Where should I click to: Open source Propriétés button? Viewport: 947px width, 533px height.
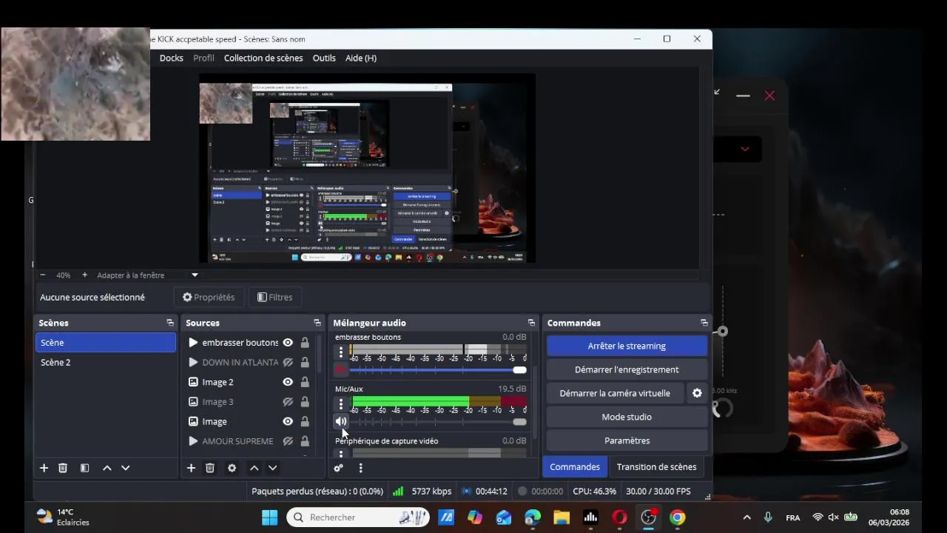209,297
